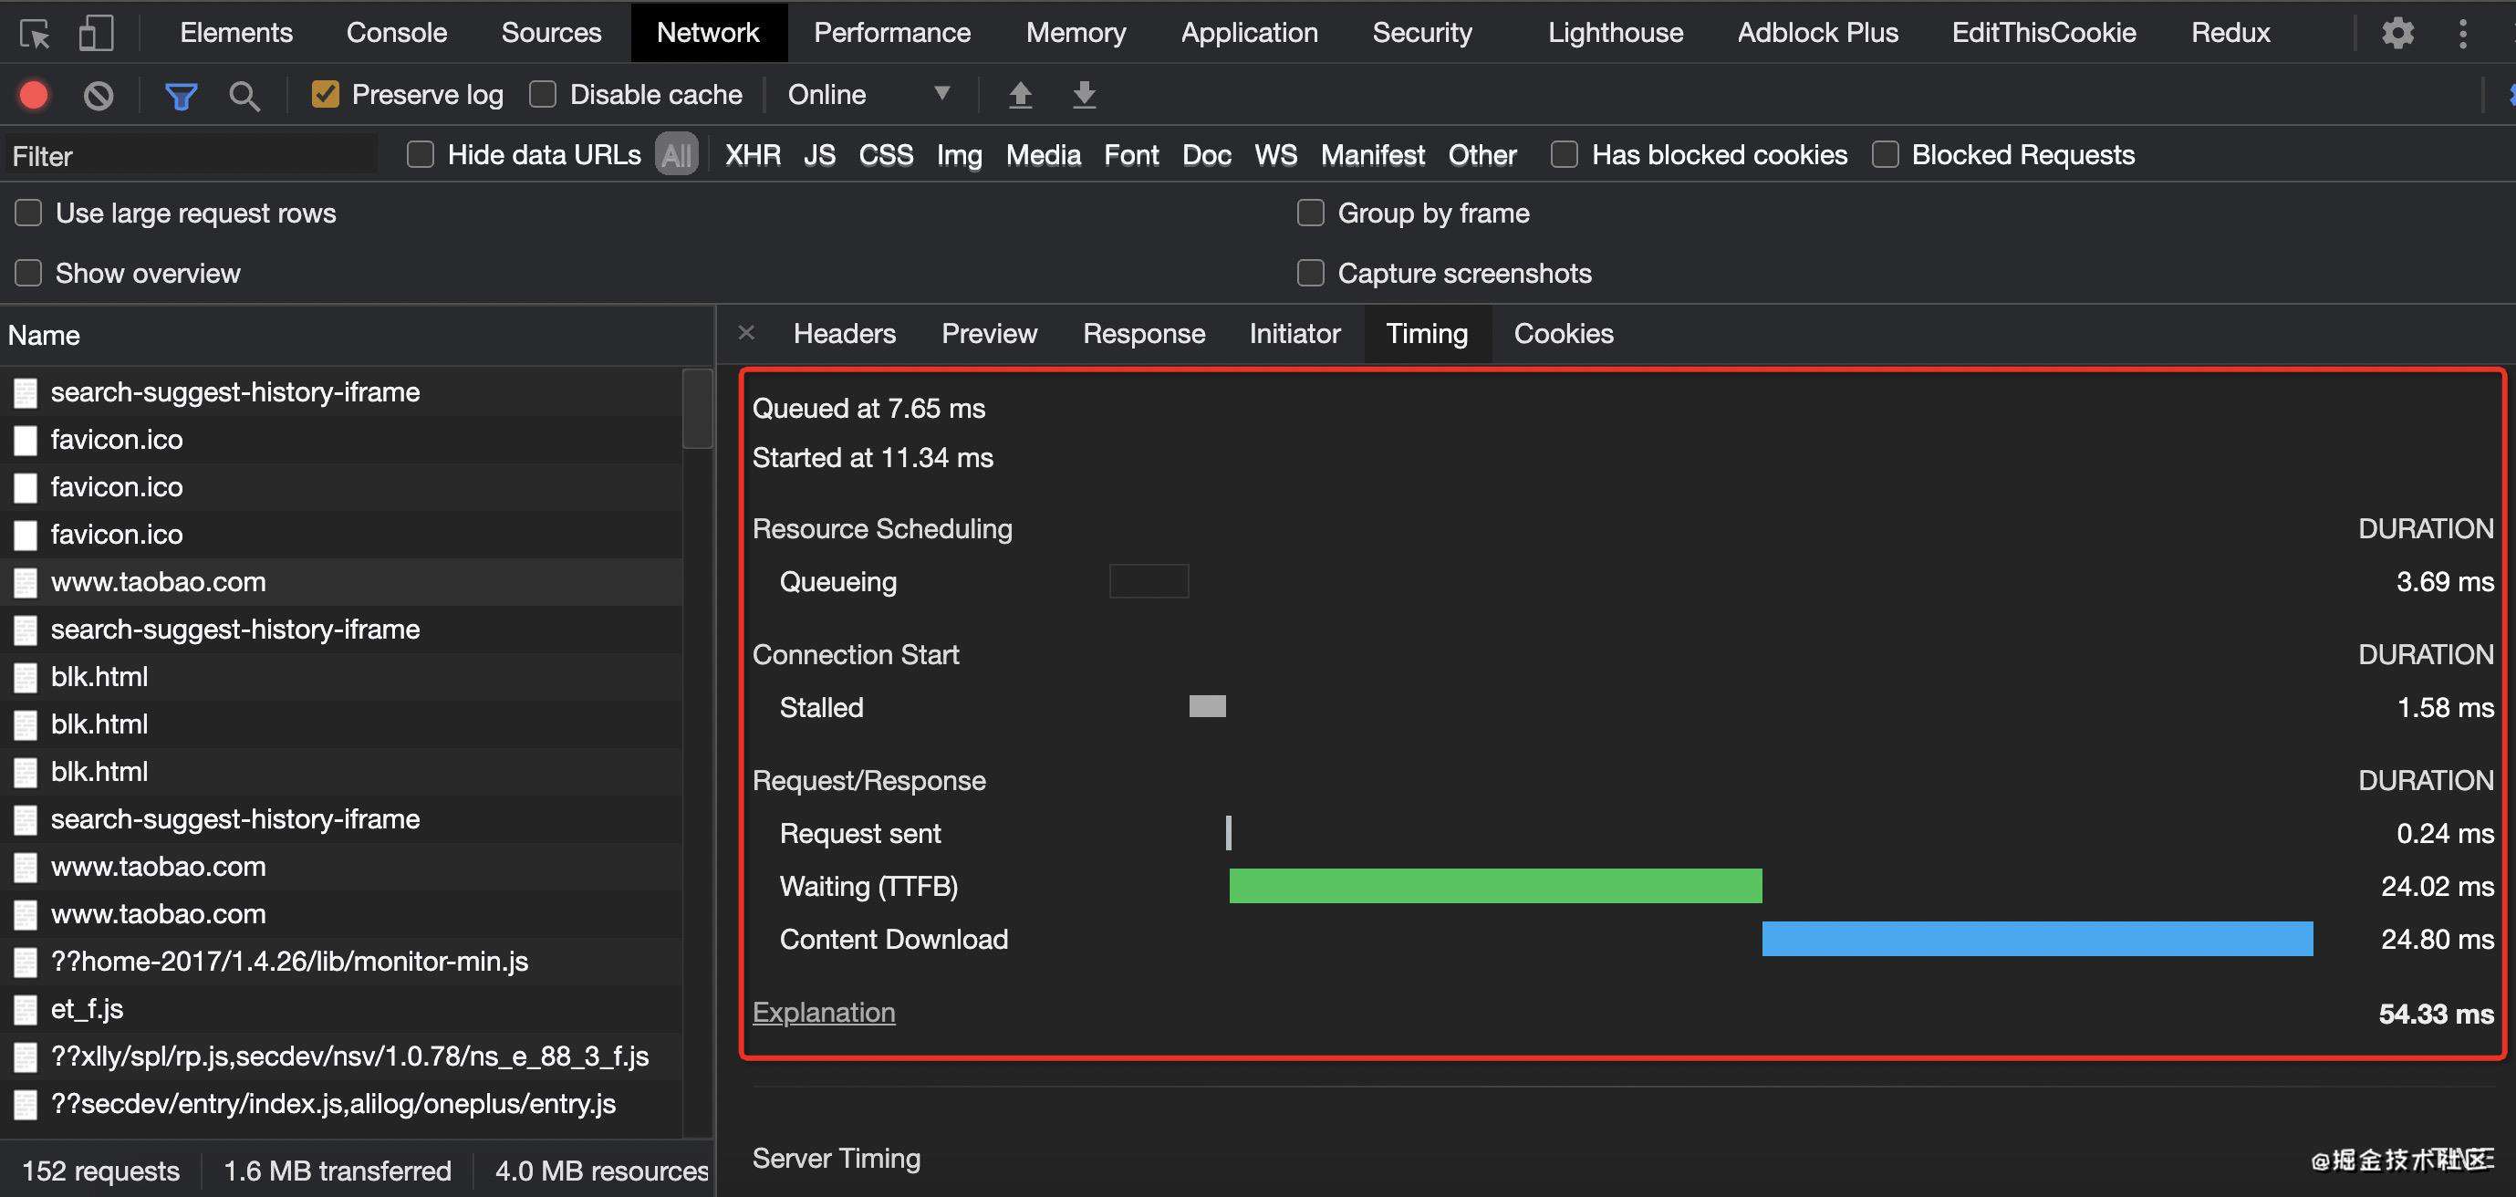2516x1197 pixels.
Task: Enable Use large request rows
Action: coord(28,213)
